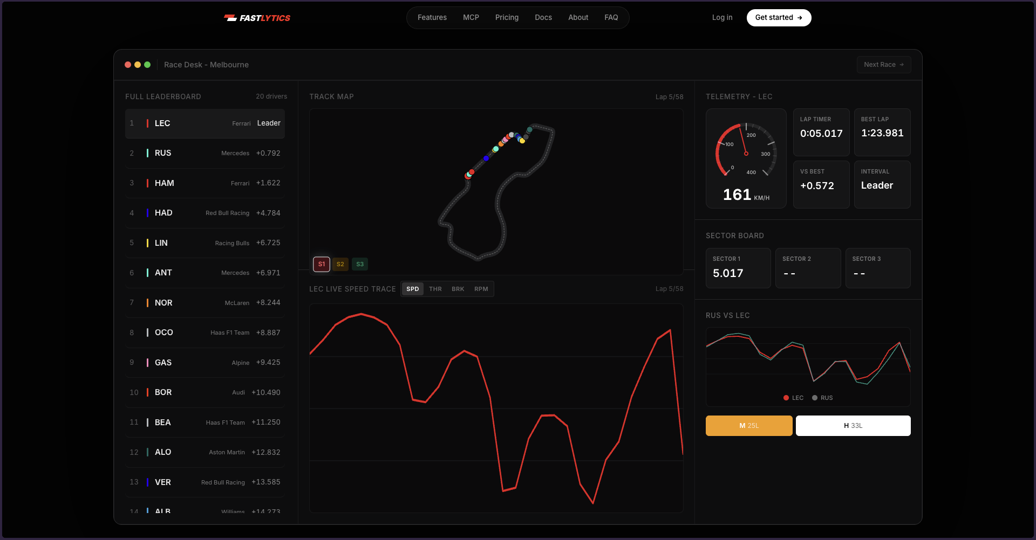Select LIN row in leaderboard
This screenshot has width=1036, height=540.
[x=205, y=243]
